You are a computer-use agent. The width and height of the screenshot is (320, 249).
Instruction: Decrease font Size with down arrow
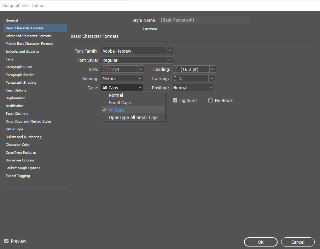click(104, 71)
